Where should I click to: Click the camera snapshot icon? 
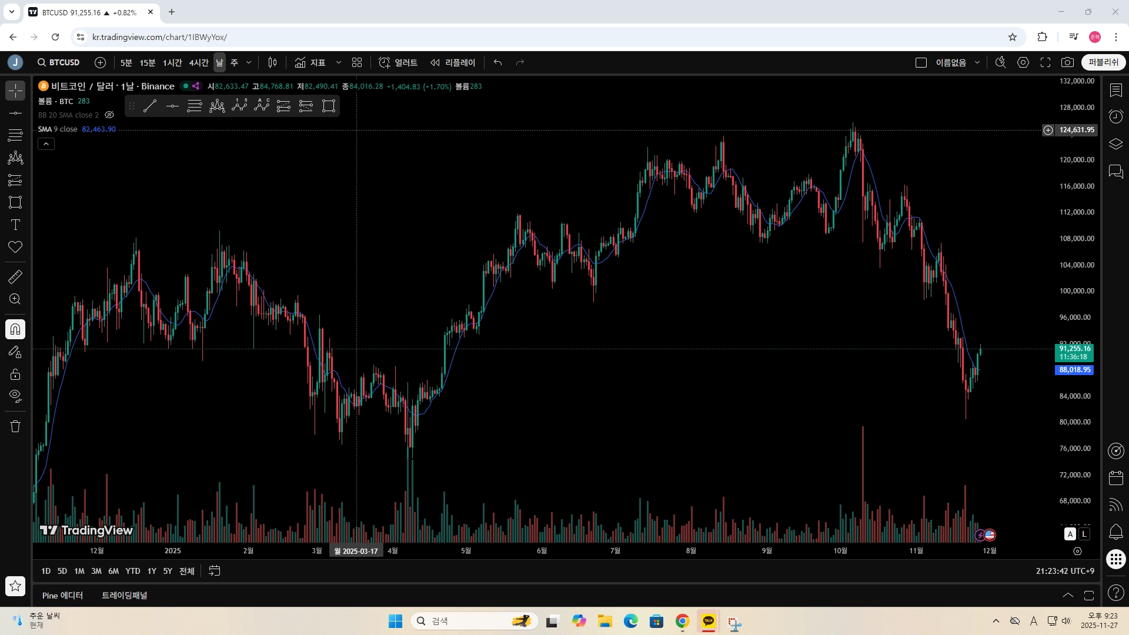1067,62
